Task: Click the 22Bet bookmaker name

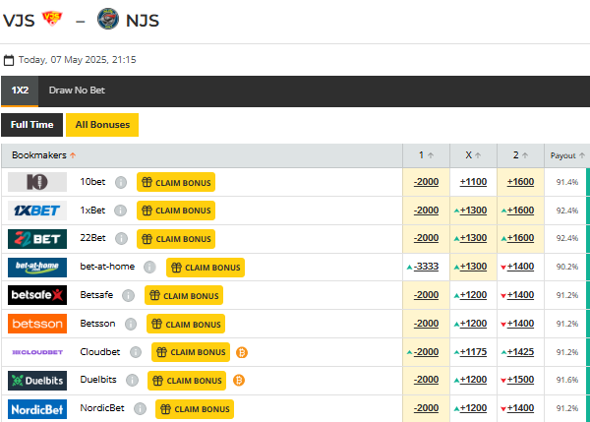Action: [x=93, y=238]
